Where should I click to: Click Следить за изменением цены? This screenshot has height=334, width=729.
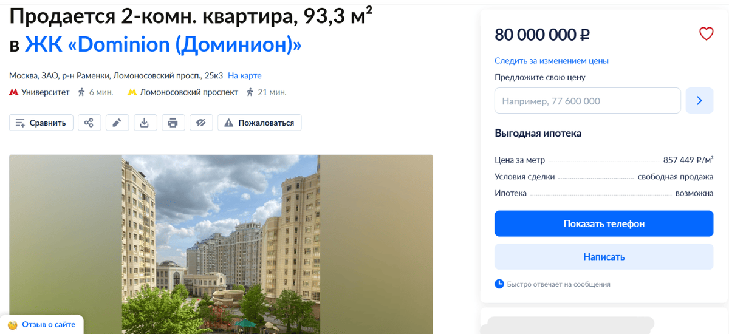pos(552,61)
